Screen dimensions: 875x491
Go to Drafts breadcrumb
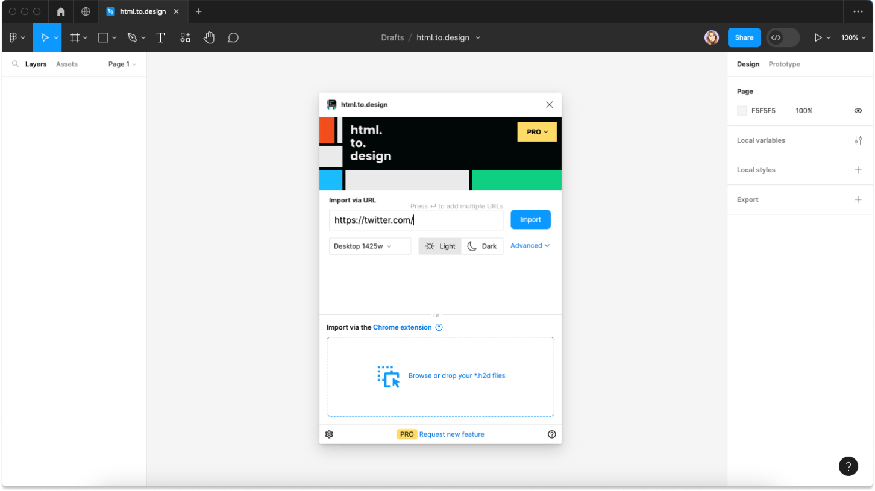[x=392, y=37]
